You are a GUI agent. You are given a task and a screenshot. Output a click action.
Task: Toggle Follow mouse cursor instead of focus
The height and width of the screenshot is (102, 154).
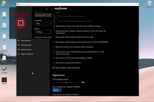coord(54,52)
